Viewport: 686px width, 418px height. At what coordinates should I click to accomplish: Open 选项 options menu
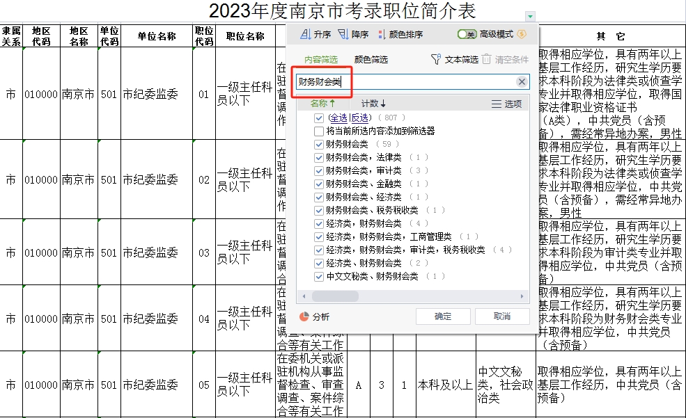pos(506,104)
